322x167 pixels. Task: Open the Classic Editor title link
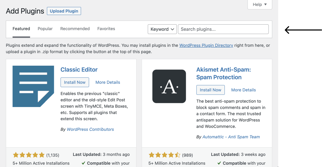point(79,70)
